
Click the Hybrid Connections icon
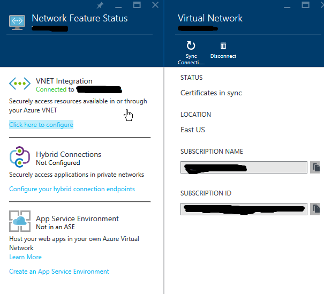20,157
